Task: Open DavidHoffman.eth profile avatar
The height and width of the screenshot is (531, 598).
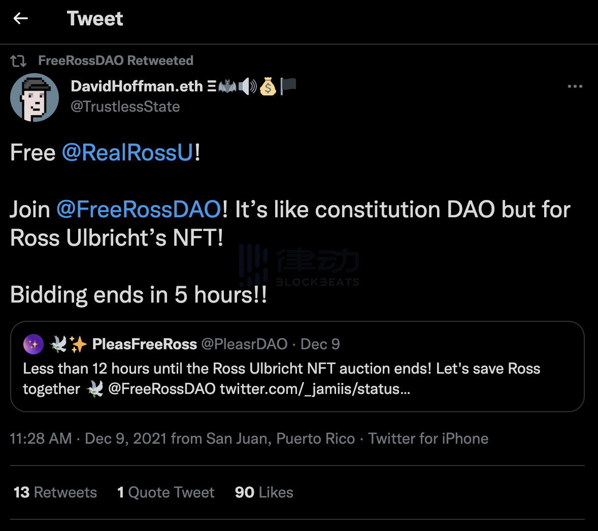Action: point(35,97)
